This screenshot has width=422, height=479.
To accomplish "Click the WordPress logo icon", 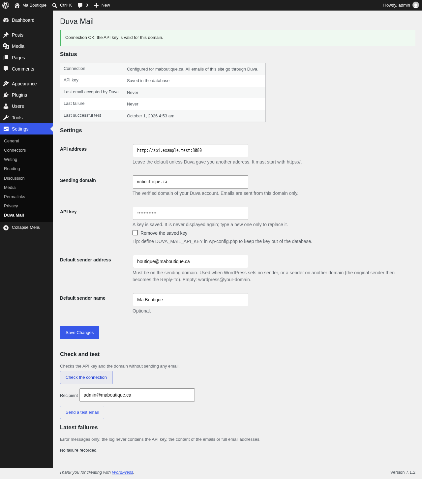I will 6,5.
